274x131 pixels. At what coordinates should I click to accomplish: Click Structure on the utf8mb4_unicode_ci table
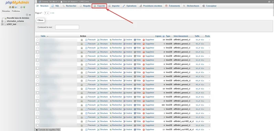(102, 80)
